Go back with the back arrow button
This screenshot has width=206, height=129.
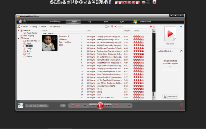(20, 21)
